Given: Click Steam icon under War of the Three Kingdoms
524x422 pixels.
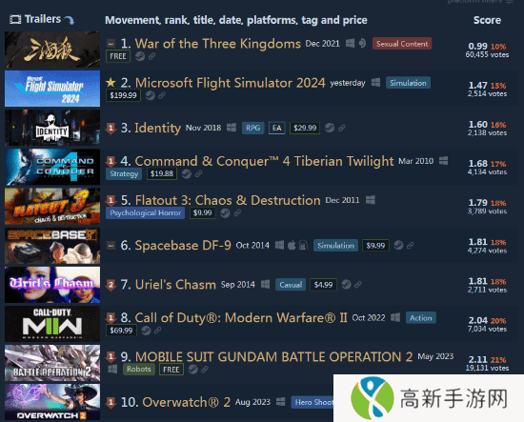Looking at the screenshot, I should coord(140,56).
